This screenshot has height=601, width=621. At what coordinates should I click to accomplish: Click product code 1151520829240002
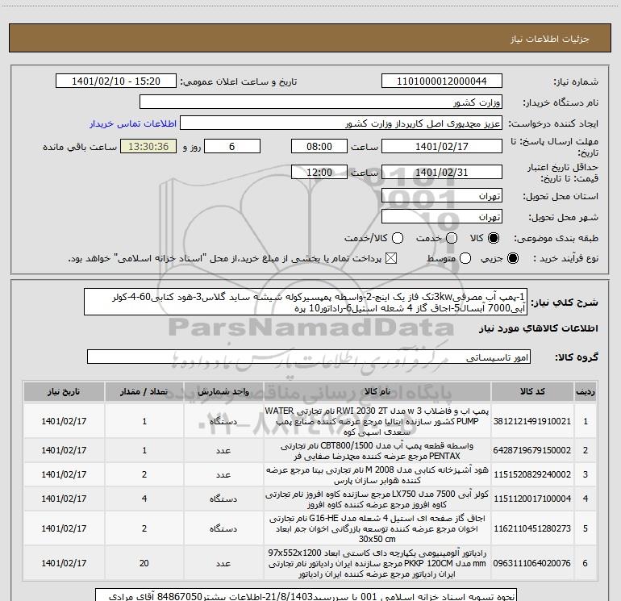click(532, 474)
